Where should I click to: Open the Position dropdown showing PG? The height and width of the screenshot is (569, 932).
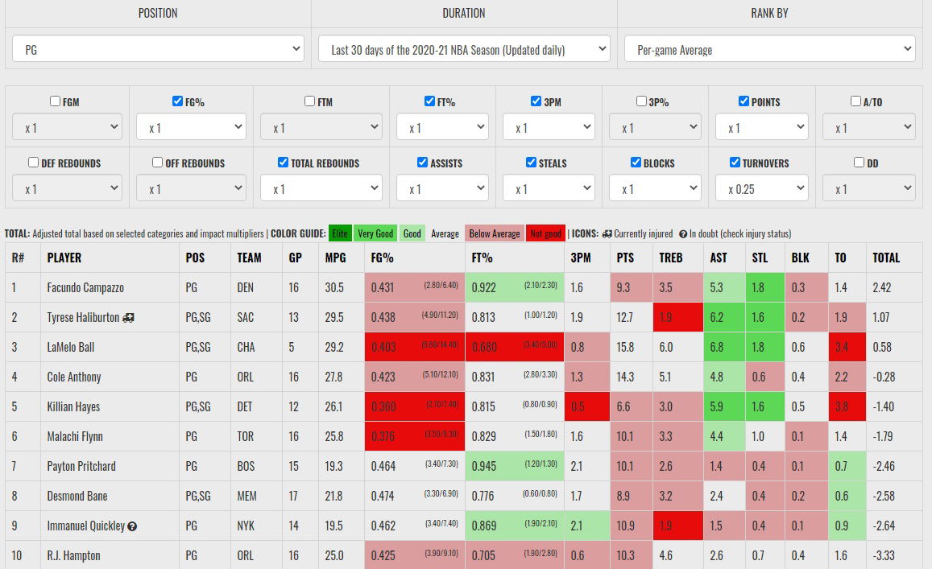coord(158,49)
